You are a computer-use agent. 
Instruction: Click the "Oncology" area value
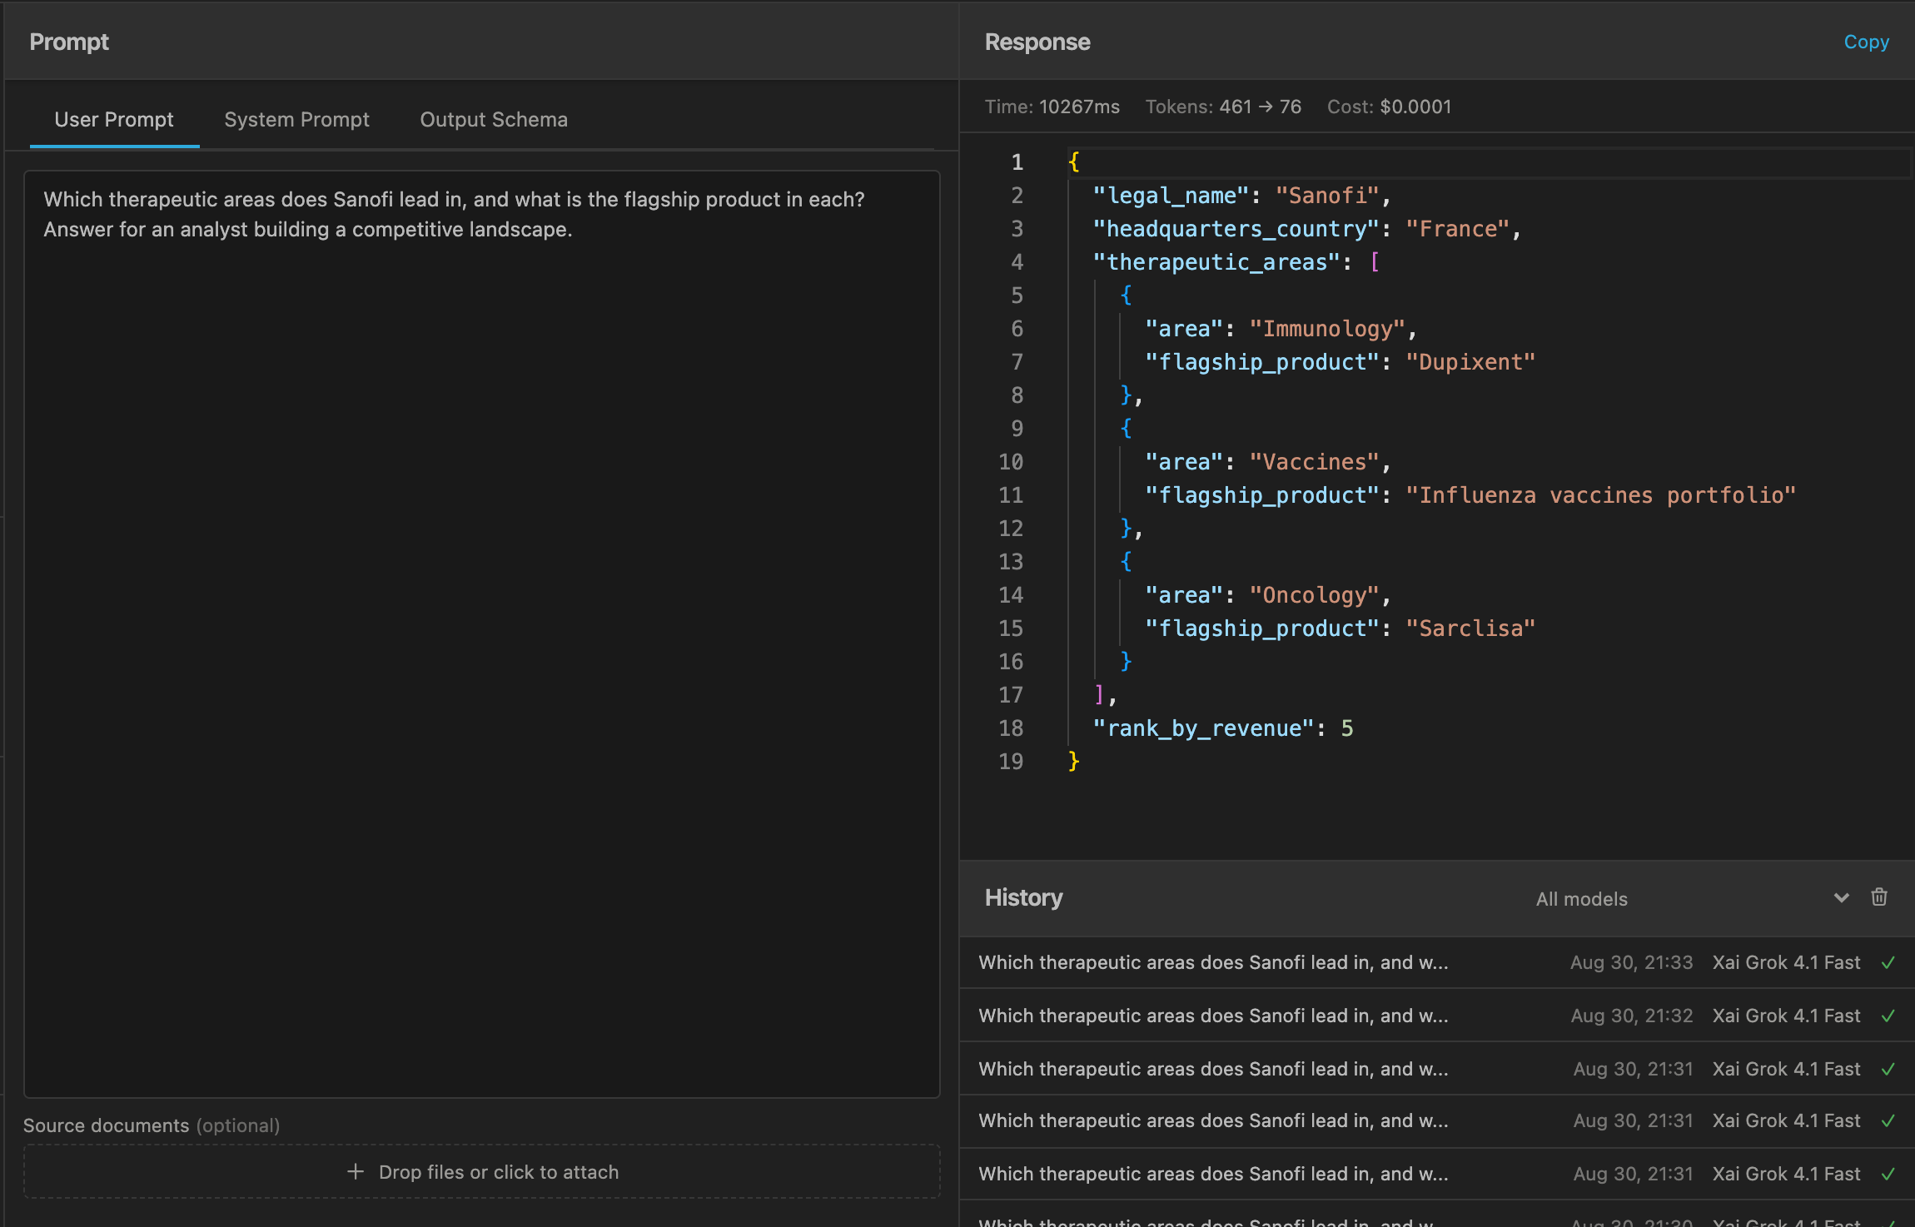[x=1314, y=595]
